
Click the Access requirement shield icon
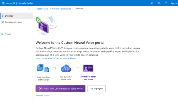[3, 22]
